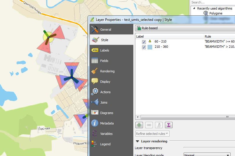Viewport: 235px width, 156px height.
Task: Uncheck the 60 - 210 rule checkbox
Action: tap(144, 42)
